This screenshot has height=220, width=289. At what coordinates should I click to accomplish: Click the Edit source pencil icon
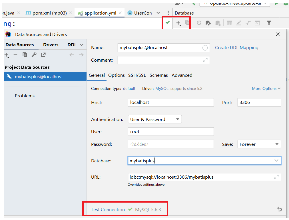point(239,23)
